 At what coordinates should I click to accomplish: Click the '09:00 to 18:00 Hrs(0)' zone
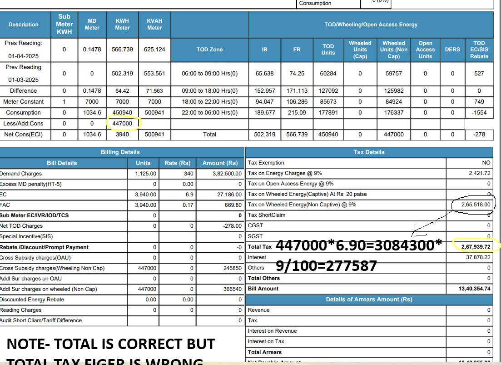click(x=209, y=91)
